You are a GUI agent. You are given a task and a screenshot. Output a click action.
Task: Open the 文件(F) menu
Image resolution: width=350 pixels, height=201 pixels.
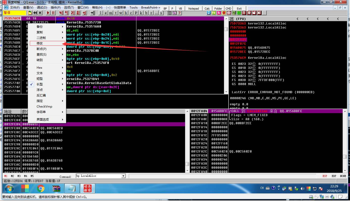(x=15, y=8)
